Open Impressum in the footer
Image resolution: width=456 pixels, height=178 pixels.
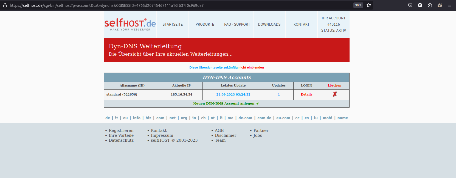(162, 135)
